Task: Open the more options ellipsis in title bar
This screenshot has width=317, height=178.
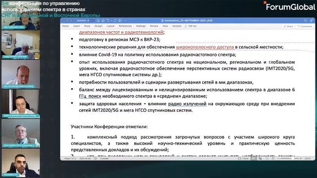Action: tap(125, 21)
